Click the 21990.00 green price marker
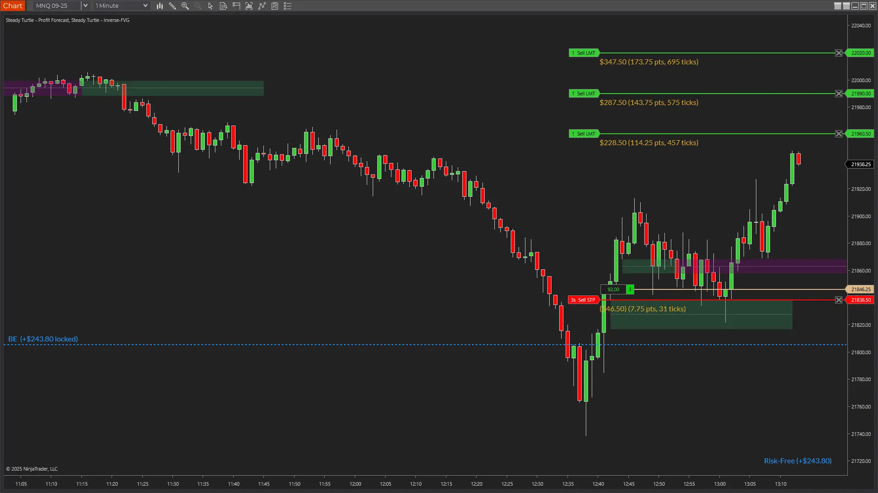Image resolution: width=878 pixels, height=493 pixels. point(860,94)
